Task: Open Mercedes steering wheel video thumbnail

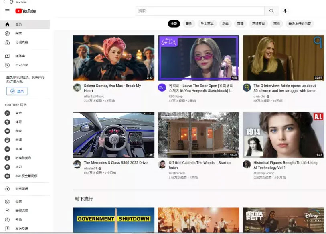Action: 114,135
